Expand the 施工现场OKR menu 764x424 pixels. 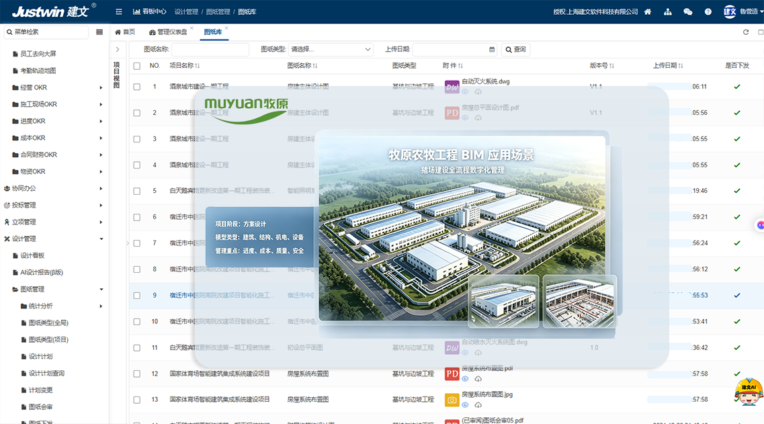click(x=101, y=104)
